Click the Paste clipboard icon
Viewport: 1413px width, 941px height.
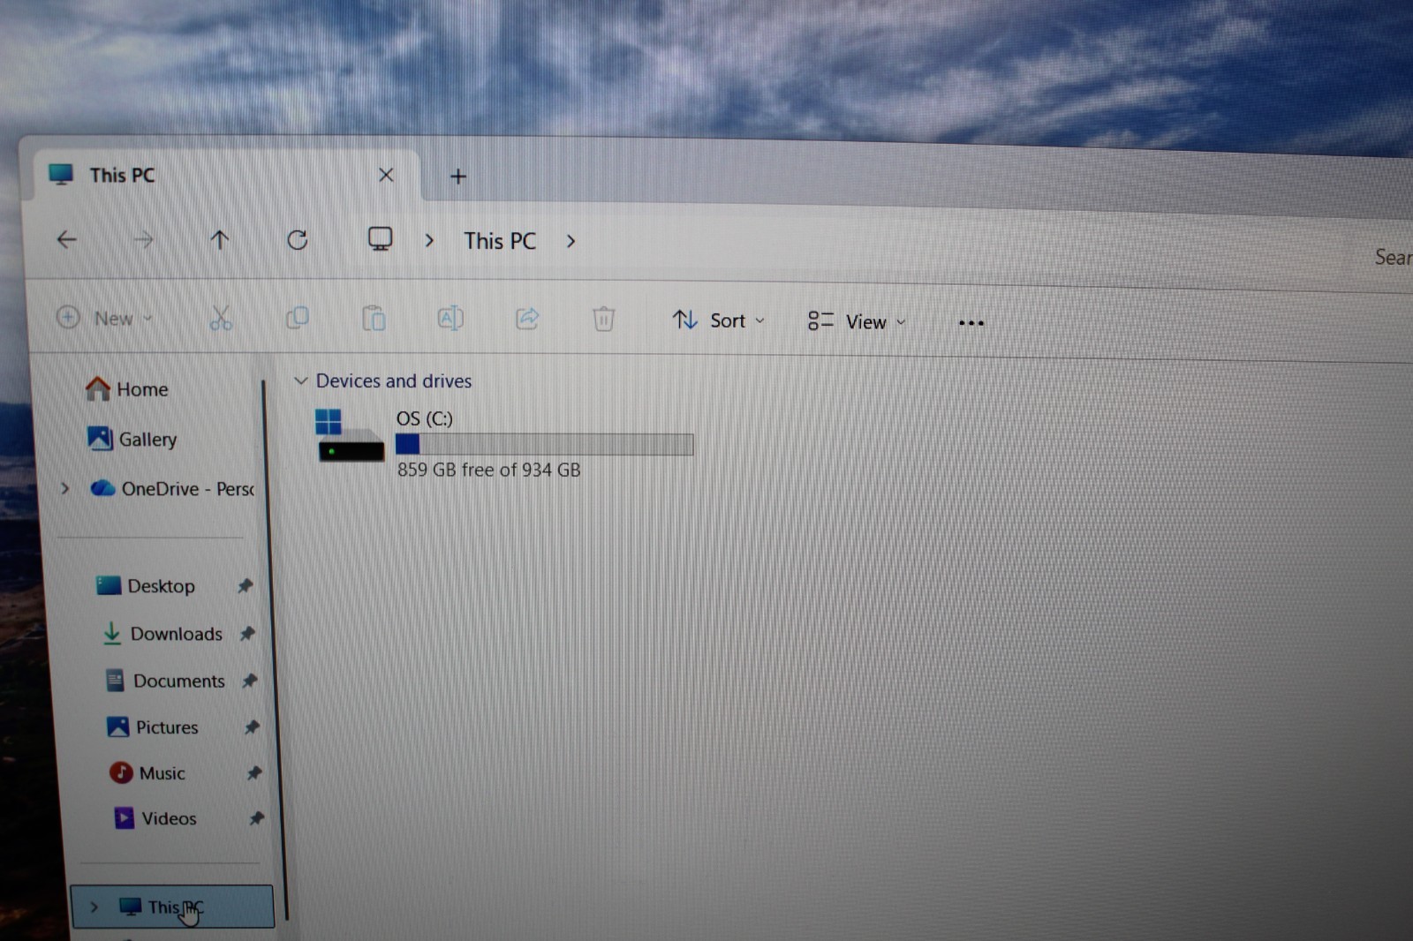click(x=374, y=318)
